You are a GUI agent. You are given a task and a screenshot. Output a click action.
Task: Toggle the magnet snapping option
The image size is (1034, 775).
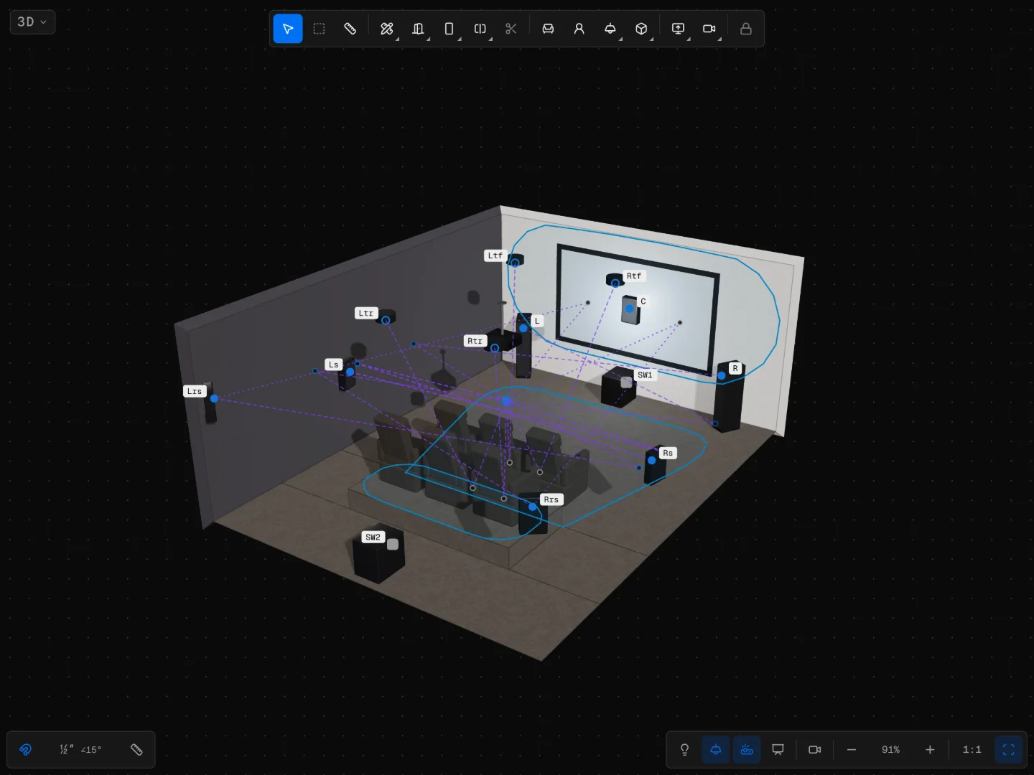tap(26, 750)
